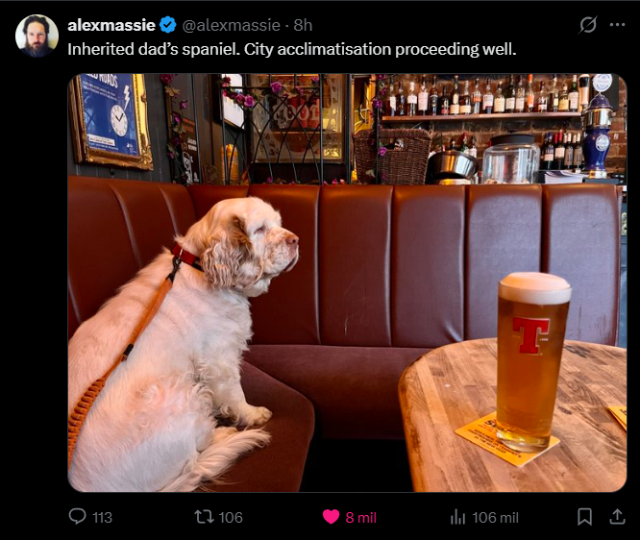The height and width of the screenshot is (540, 640).
Task: Click the blue verified badge
Action: coord(167,25)
